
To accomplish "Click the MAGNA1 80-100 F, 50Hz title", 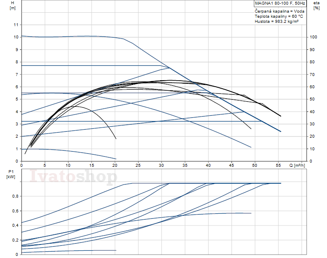I will tap(280, 4).
